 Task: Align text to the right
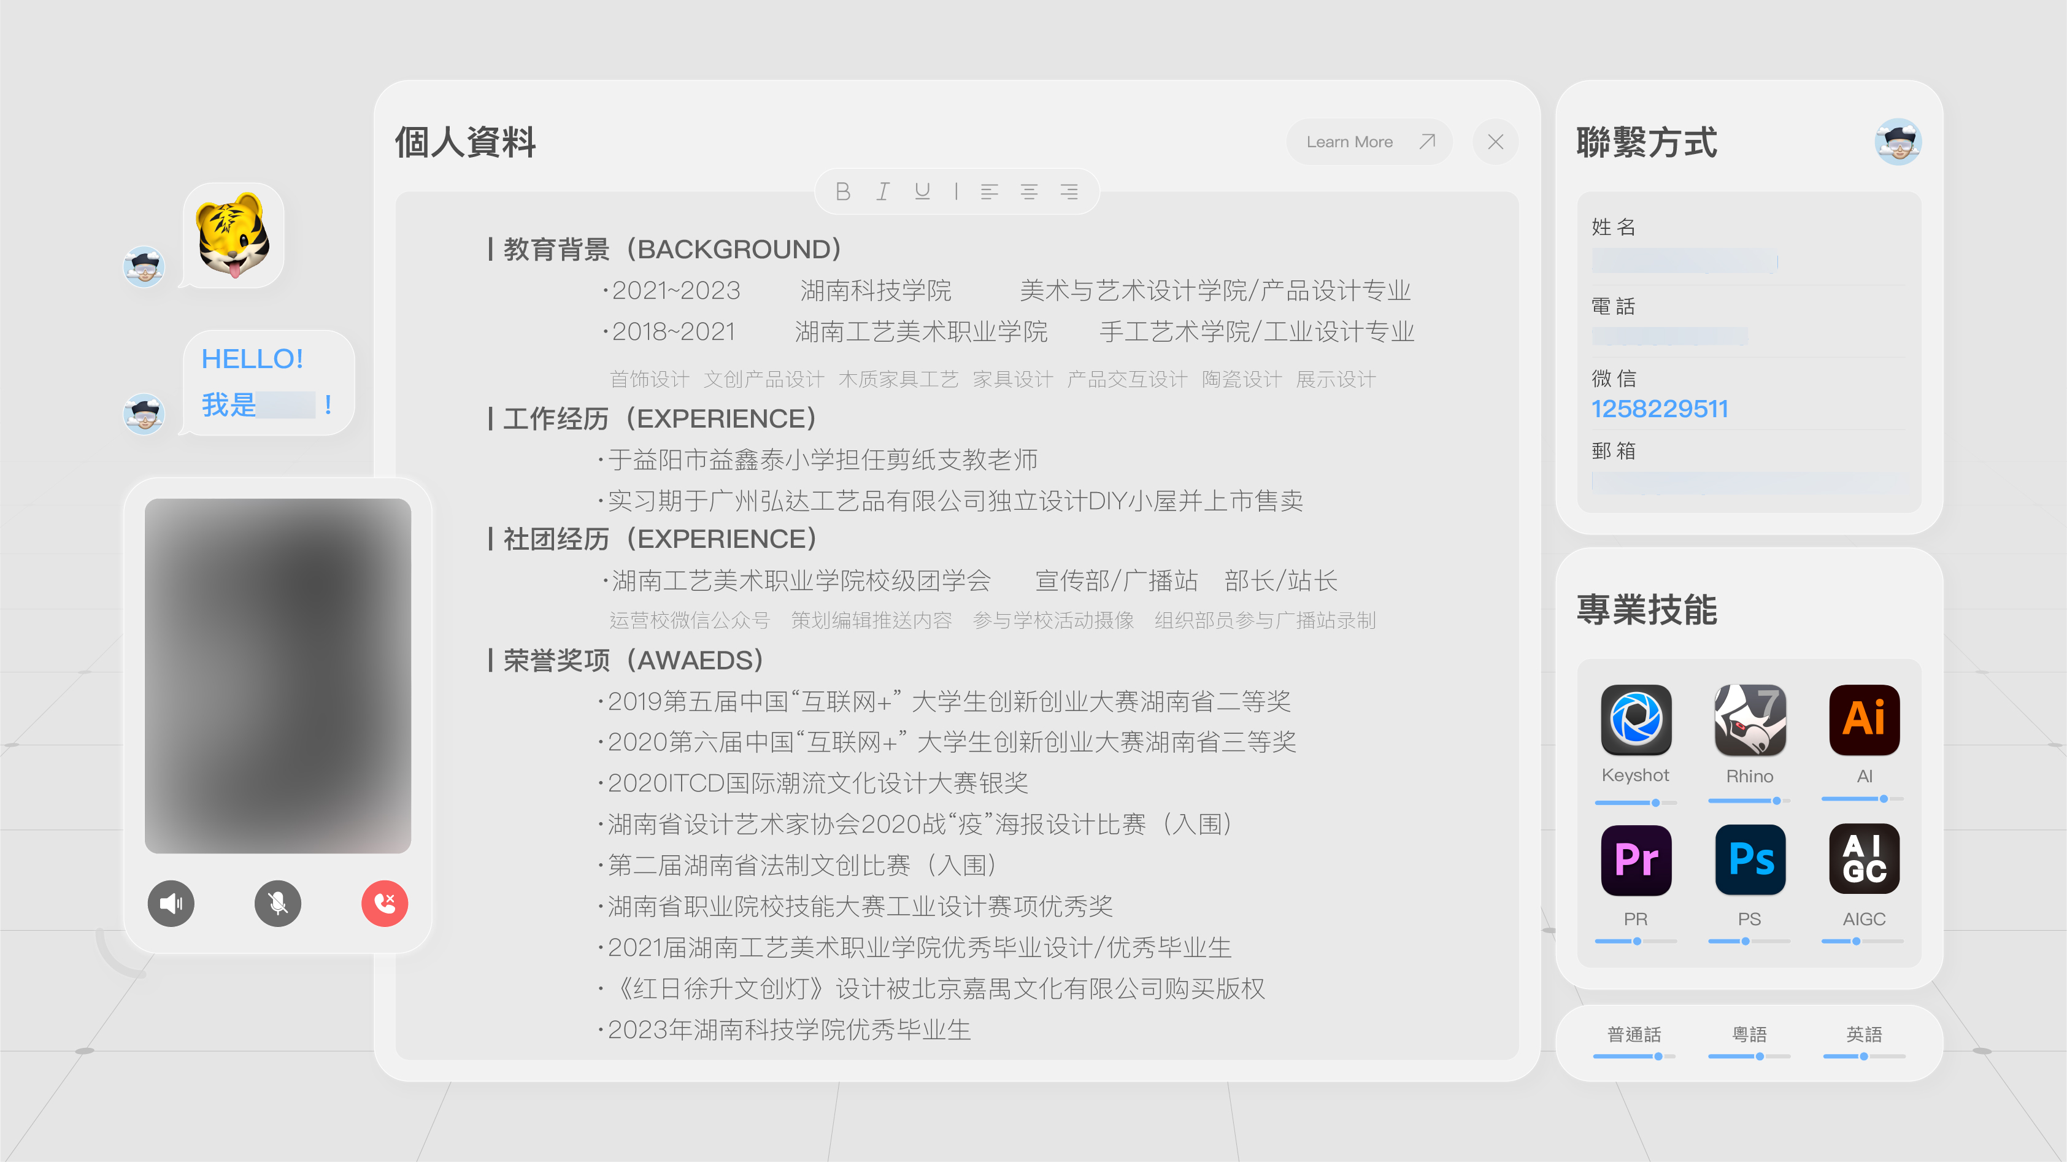1069,191
